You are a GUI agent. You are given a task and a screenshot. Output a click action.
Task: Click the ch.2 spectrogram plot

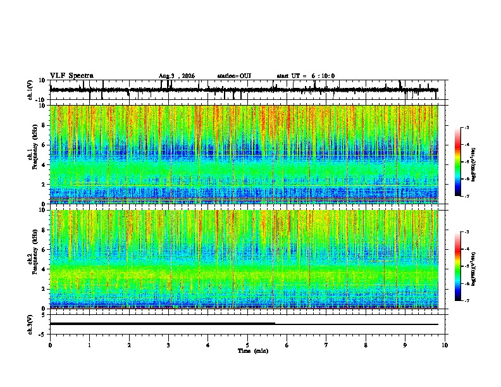(244, 259)
